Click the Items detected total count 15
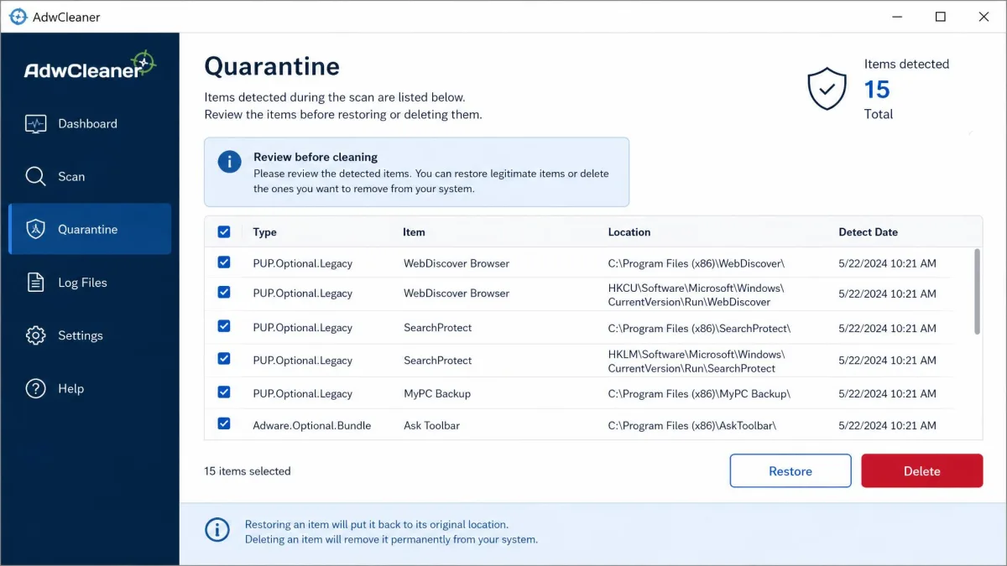The height and width of the screenshot is (566, 1007). coord(877,90)
